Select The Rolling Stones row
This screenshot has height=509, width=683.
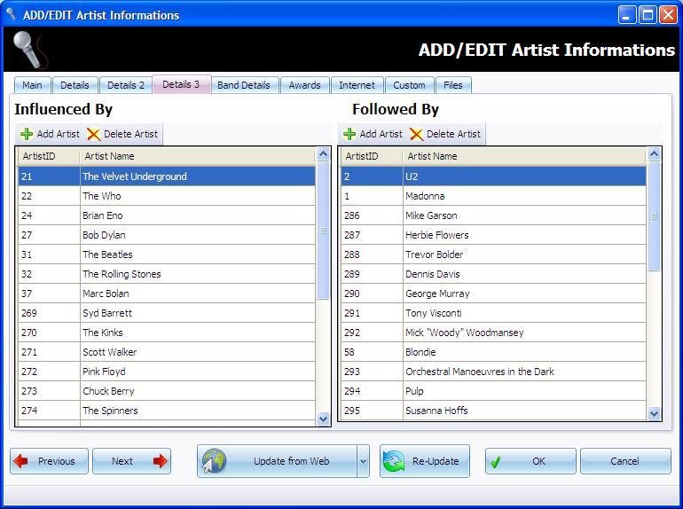167,274
